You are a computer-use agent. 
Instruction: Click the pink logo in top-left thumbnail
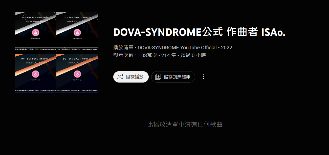36,32
